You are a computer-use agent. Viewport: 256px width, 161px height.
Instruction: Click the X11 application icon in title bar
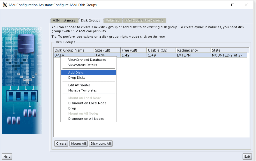[x=4, y=5]
